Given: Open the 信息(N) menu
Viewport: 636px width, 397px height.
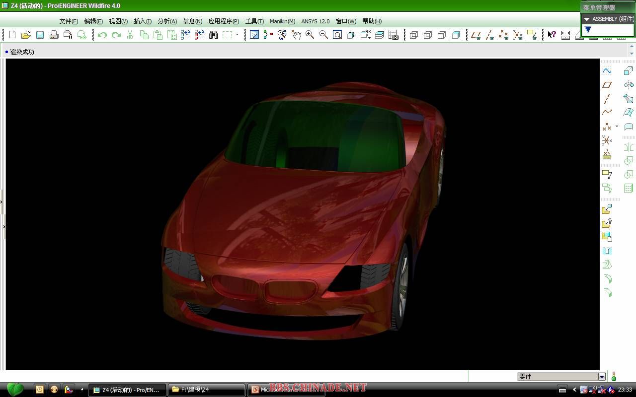Looking at the screenshot, I should pos(193,21).
